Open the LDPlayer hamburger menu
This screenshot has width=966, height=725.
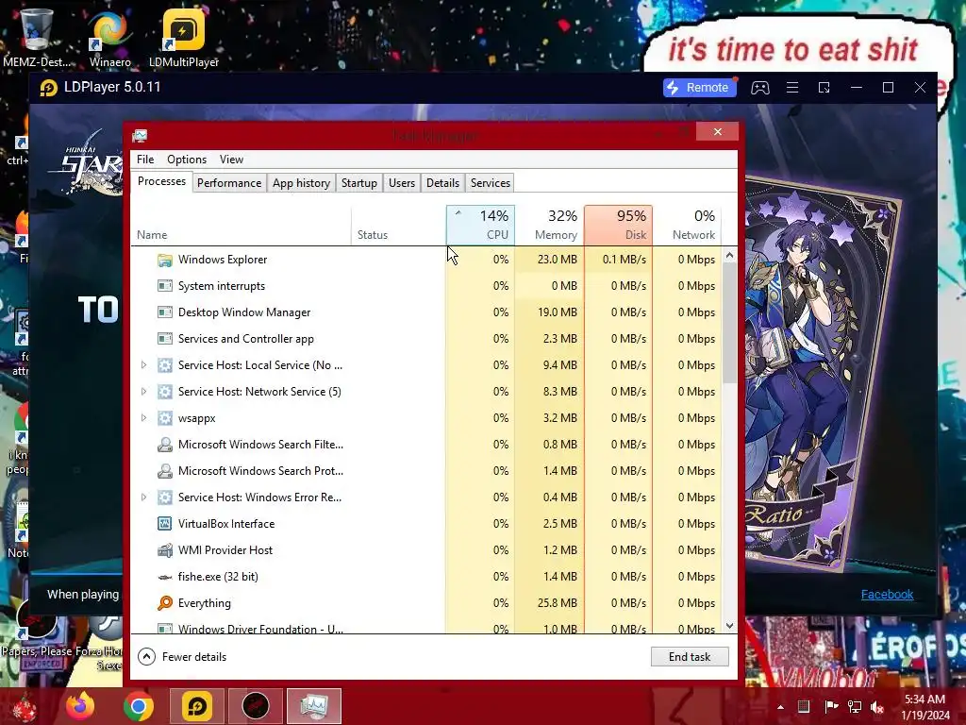[792, 88]
